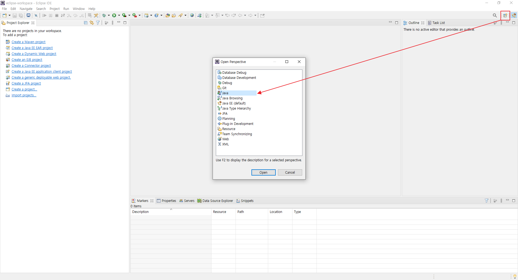Expand the Search dropdown arrow

coord(185,15)
